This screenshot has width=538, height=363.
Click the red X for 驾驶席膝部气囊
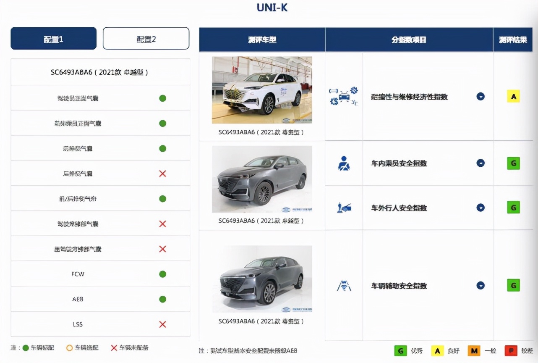coord(163,224)
